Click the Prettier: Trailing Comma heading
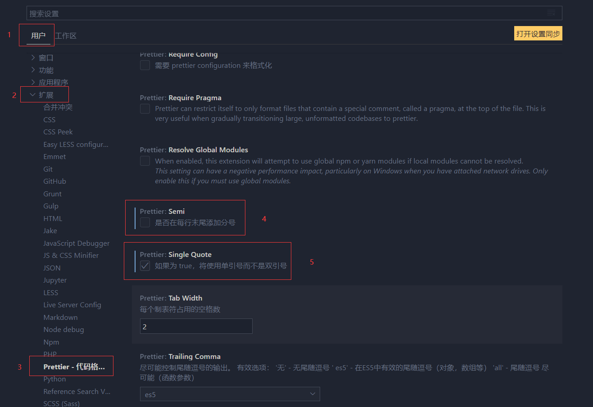 [x=180, y=356]
